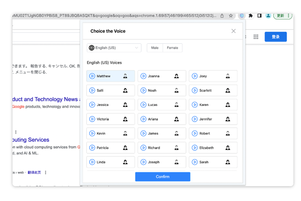Play Joanna voice sample
Image resolution: width=301 pixels, height=201 pixels.
(x=143, y=76)
